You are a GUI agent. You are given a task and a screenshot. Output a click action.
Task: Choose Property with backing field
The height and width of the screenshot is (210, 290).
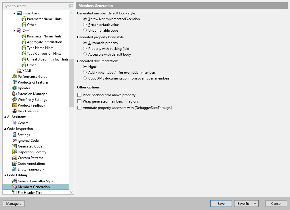[85, 48]
